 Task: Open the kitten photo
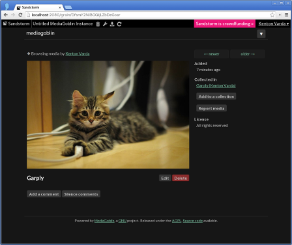click(108, 115)
